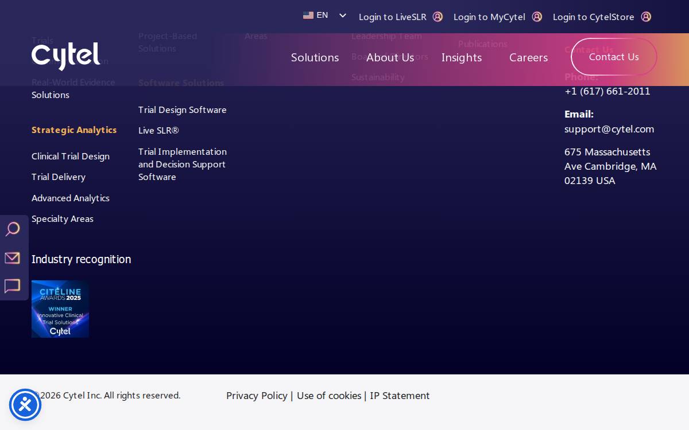Click the Email: label
Screen dimensions: 689x430
pos(579,114)
